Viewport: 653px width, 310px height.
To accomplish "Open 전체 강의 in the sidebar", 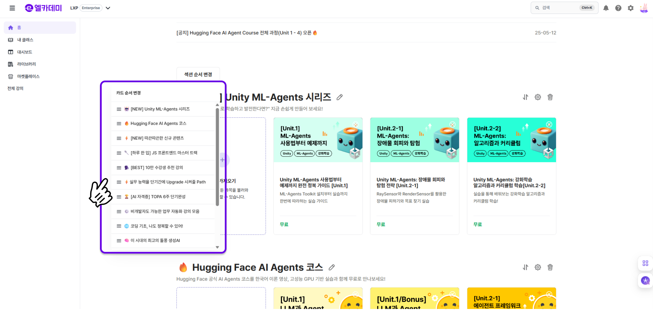I will [x=15, y=88].
